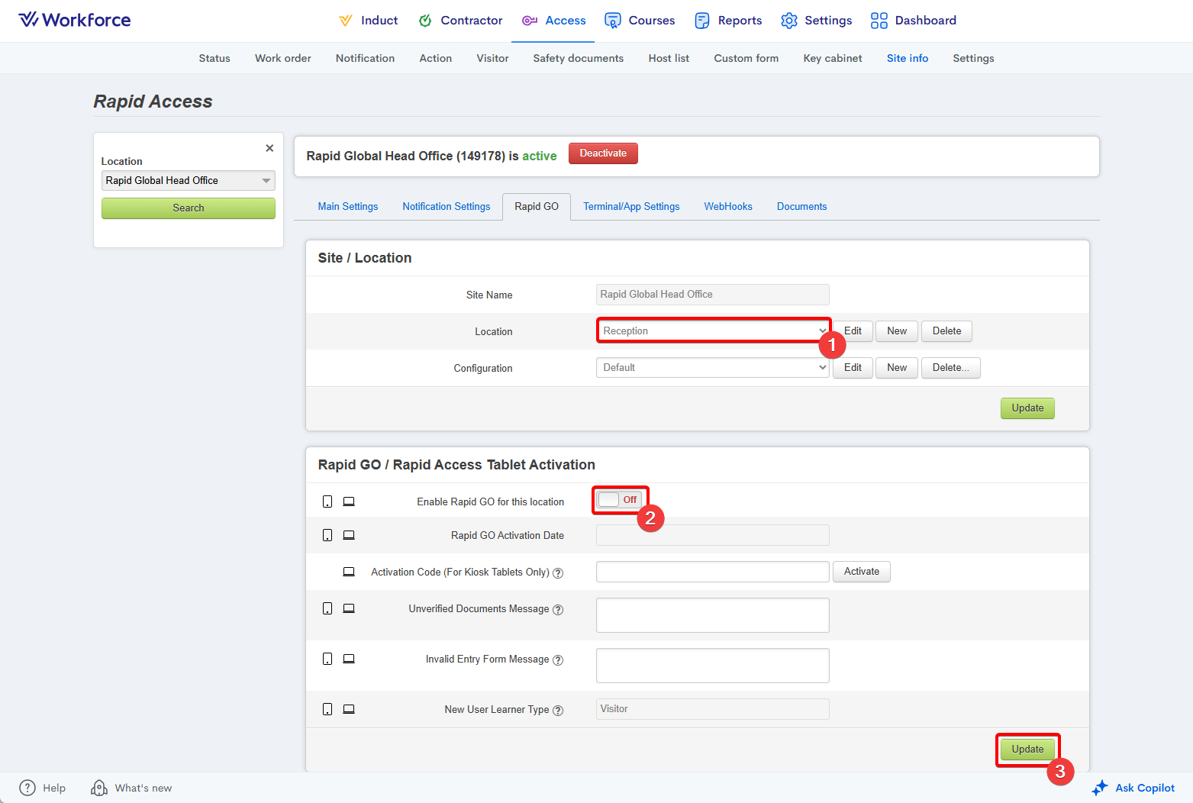The height and width of the screenshot is (803, 1193).
Task: Open the Contractor module icon
Action: tap(425, 21)
